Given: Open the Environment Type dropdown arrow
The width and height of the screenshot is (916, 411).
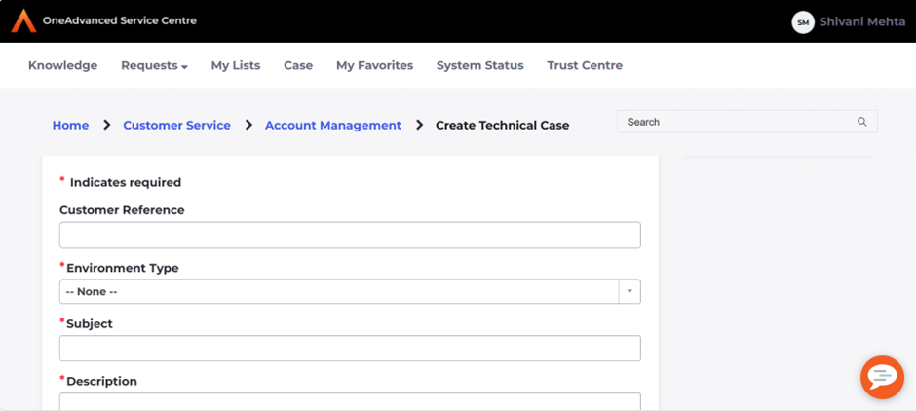Looking at the screenshot, I should click(x=630, y=291).
